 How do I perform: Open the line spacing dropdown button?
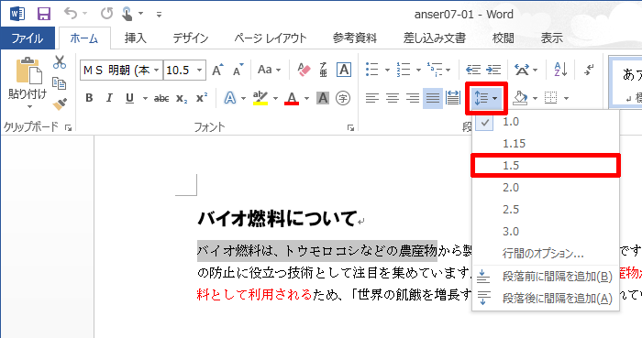486,98
